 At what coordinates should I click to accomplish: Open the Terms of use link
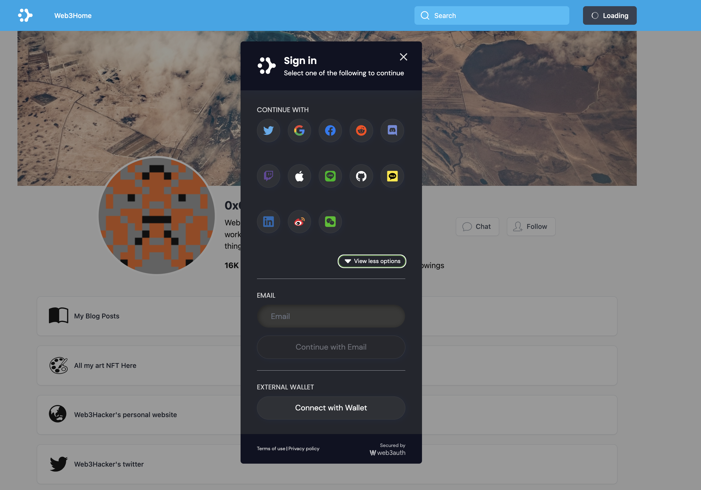(271, 449)
